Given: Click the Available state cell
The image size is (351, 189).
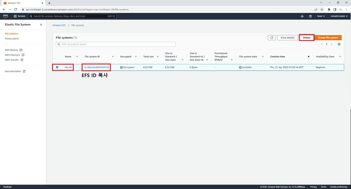Looking at the screenshot, I should pyautogui.click(x=245, y=67).
